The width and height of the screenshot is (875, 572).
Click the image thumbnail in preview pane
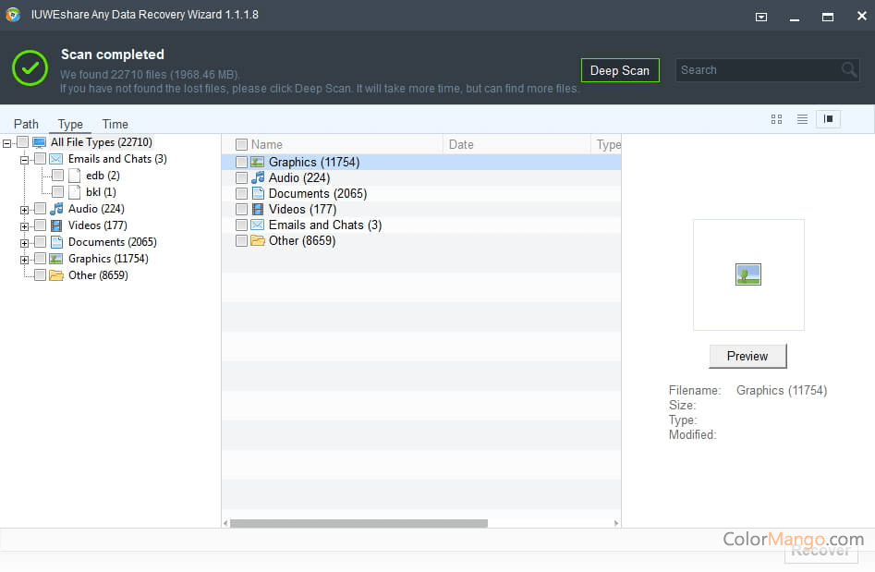coord(747,274)
